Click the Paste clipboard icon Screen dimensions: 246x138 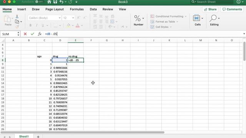click(7, 19)
